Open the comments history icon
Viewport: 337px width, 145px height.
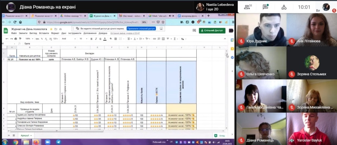(194, 30)
